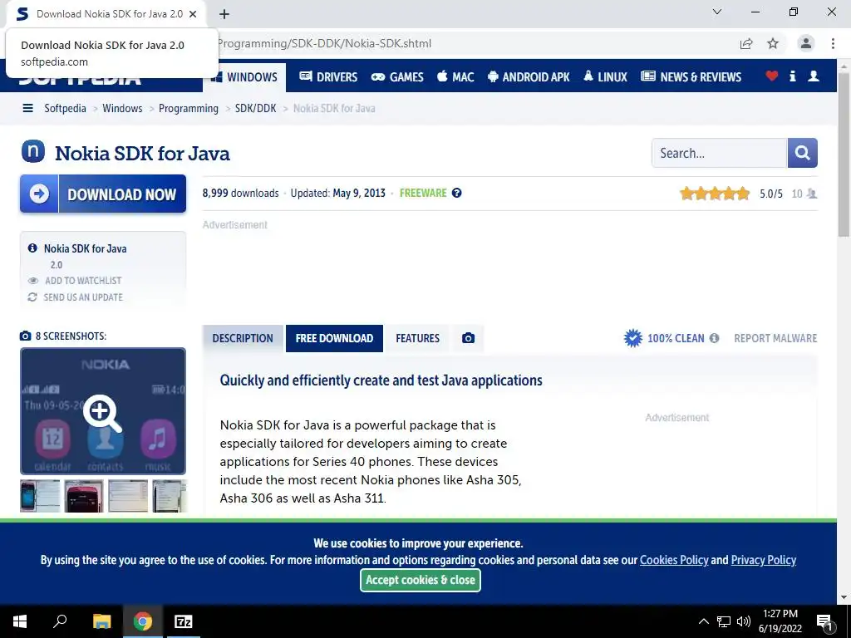Close the Download Nokia SDK browser tab
The height and width of the screenshot is (638, 851).
[193, 14]
